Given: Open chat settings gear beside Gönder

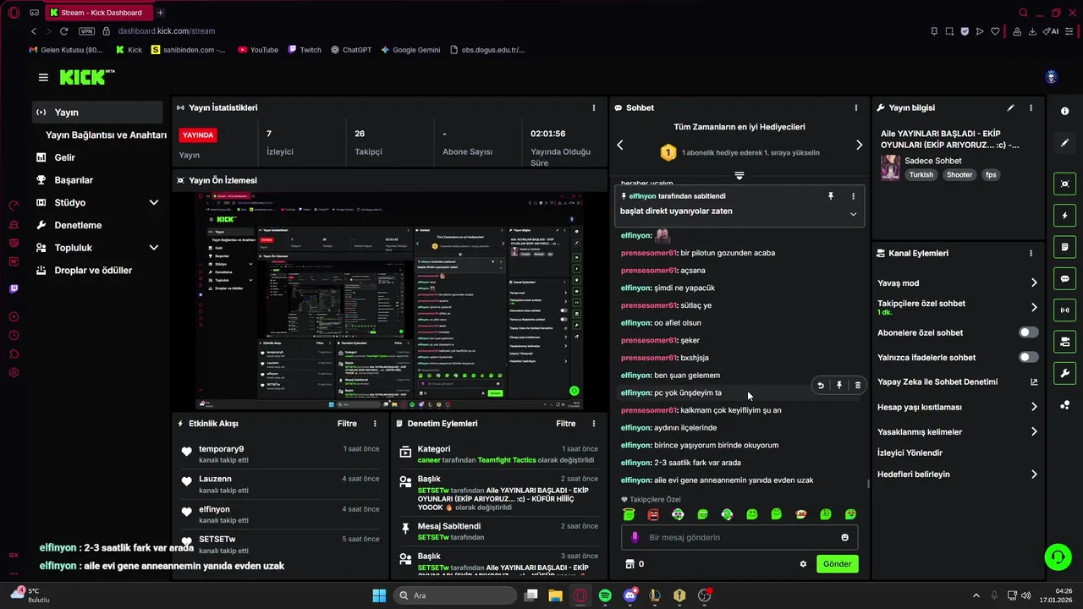Looking at the screenshot, I should 803,564.
